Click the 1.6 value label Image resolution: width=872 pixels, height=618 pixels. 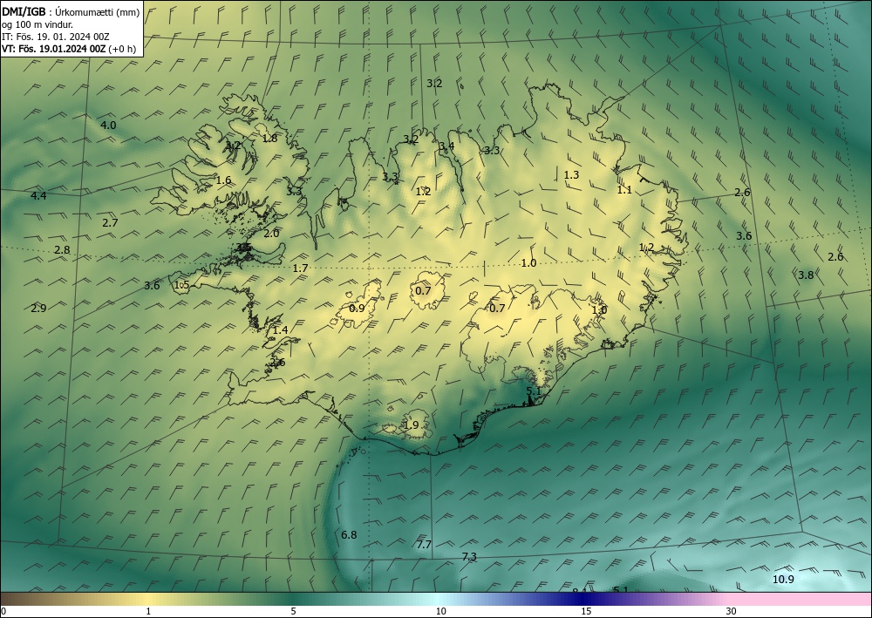click(223, 180)
